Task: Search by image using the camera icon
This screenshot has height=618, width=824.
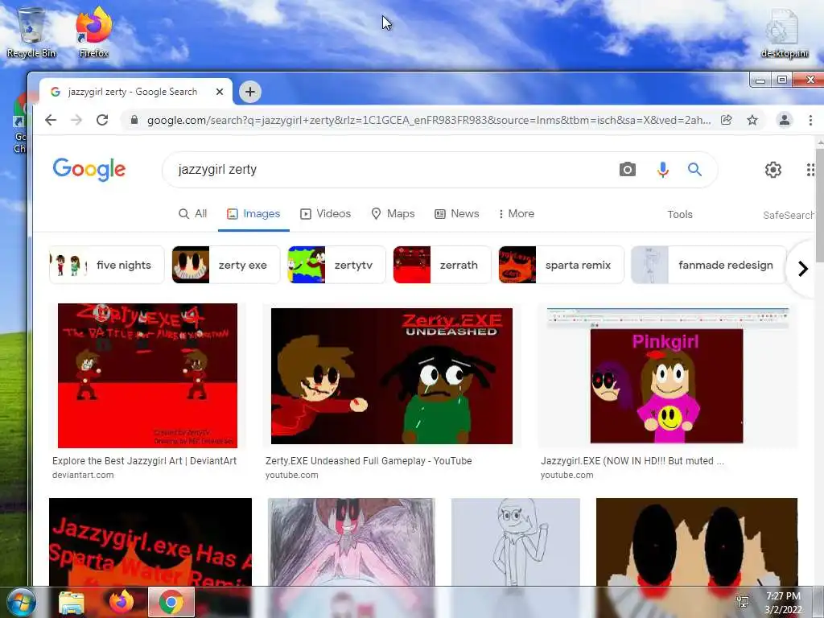Action: [627, 169]
